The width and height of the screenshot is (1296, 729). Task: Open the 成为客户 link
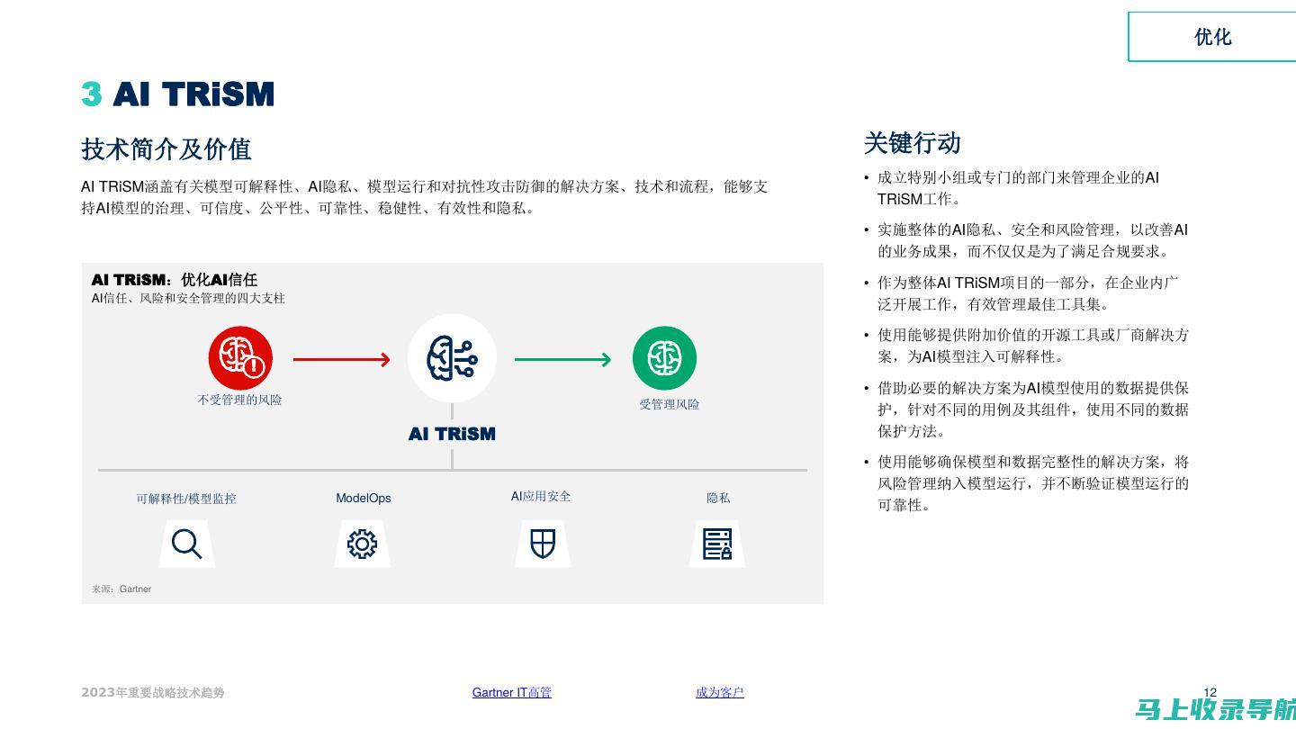[719, 692]
